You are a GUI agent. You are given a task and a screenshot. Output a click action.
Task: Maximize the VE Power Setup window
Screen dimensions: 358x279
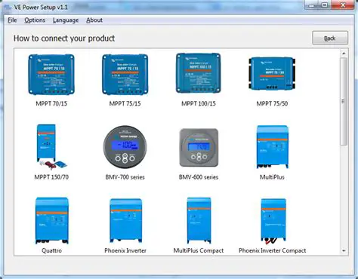[325, 5]
